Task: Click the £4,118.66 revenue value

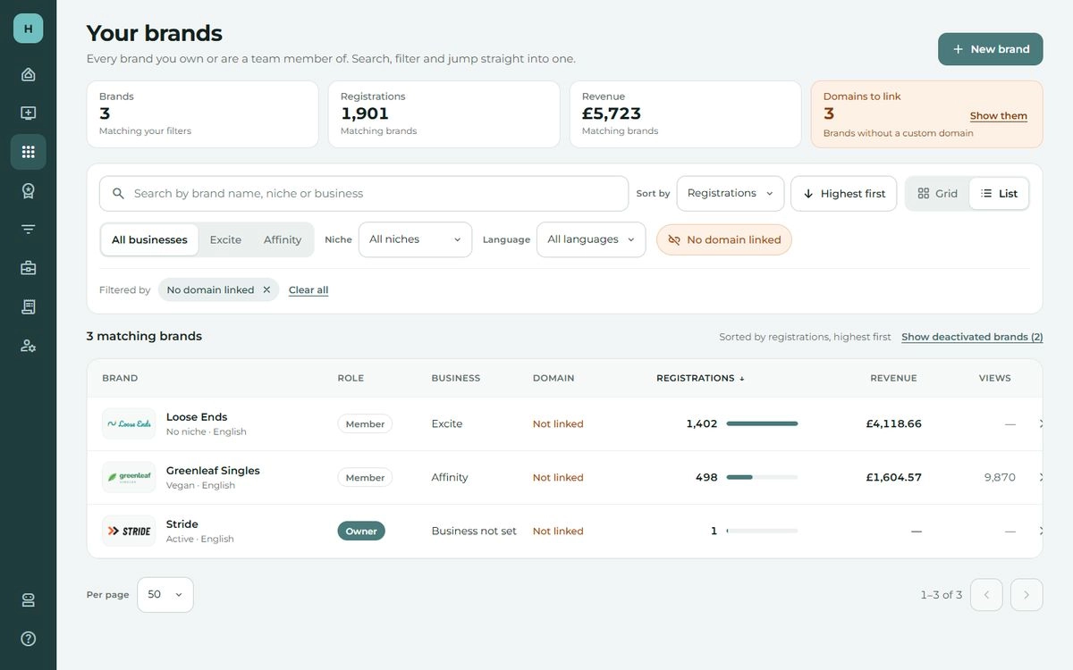Action: (893, 424)
